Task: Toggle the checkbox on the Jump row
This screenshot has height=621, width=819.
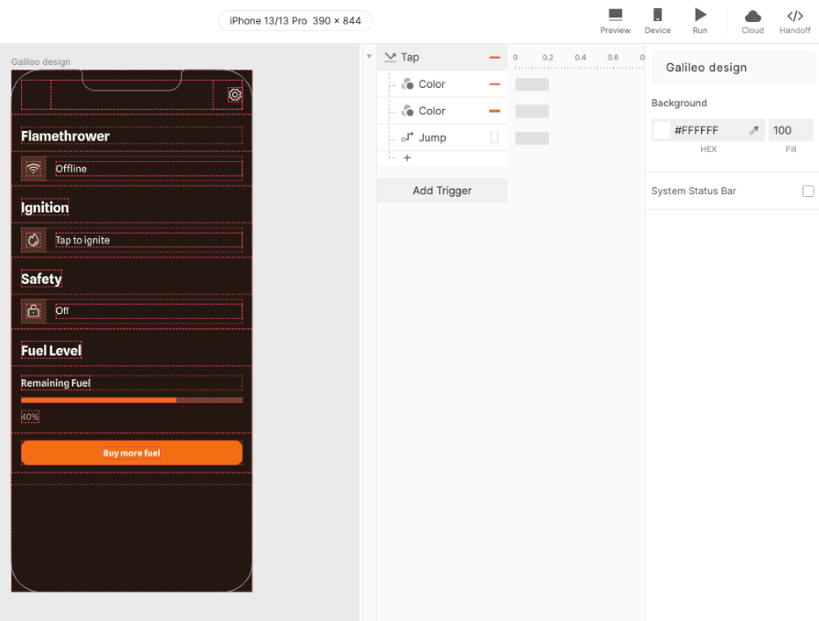Action: (x=494, y=137)
